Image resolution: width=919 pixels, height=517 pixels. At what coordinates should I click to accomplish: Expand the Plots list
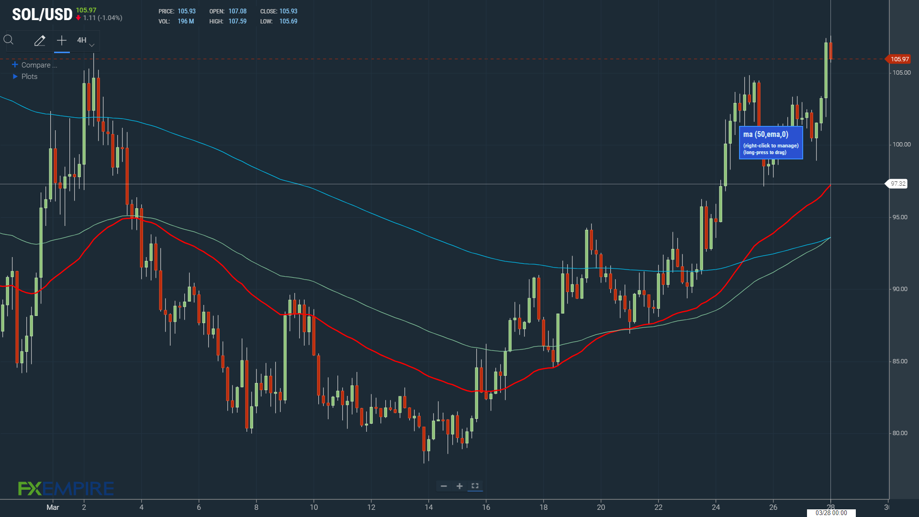(25, 77)
